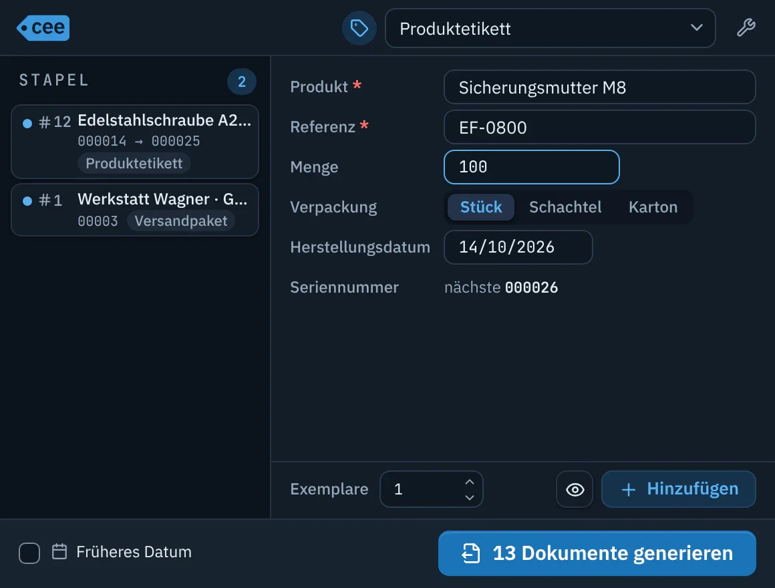The height and width of the screenshot is (588, 775).
Task: Click the Produktetikett tag in stack item
Action: (x=134, y=163)
